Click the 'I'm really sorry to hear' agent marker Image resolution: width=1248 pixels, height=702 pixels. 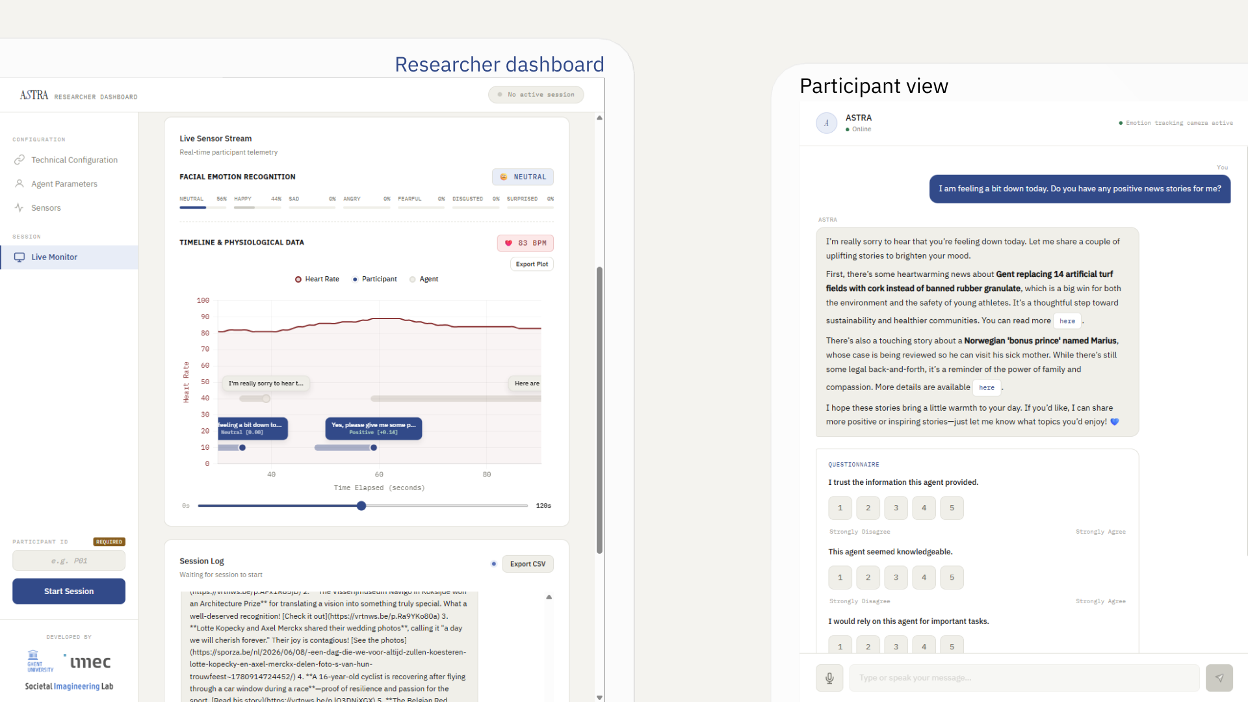coord(266,383)
